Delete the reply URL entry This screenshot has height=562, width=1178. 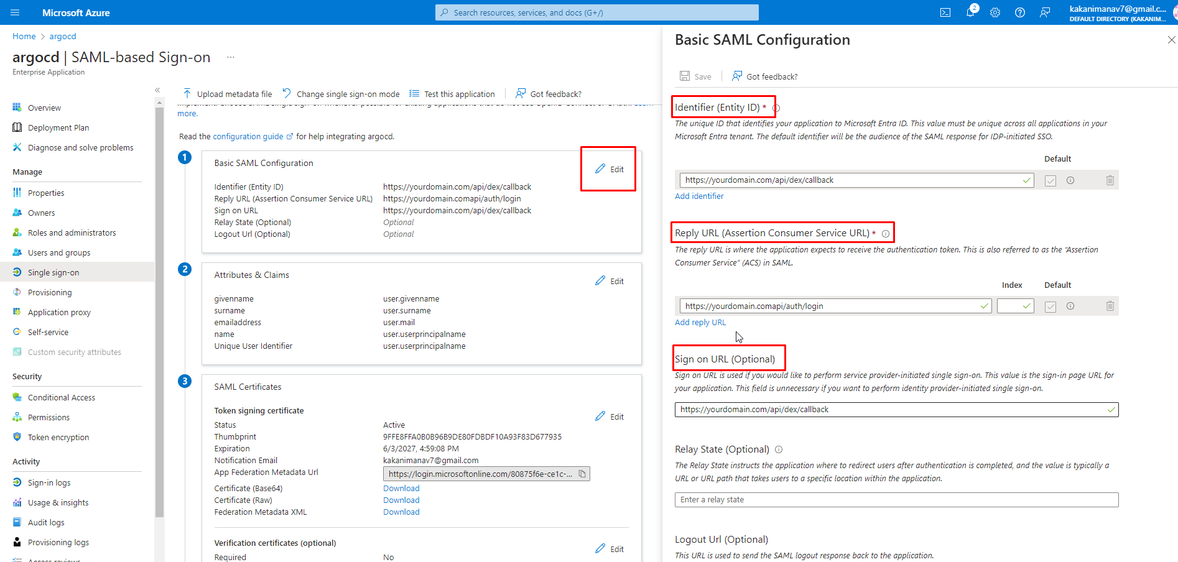(x=1110, y=306)
